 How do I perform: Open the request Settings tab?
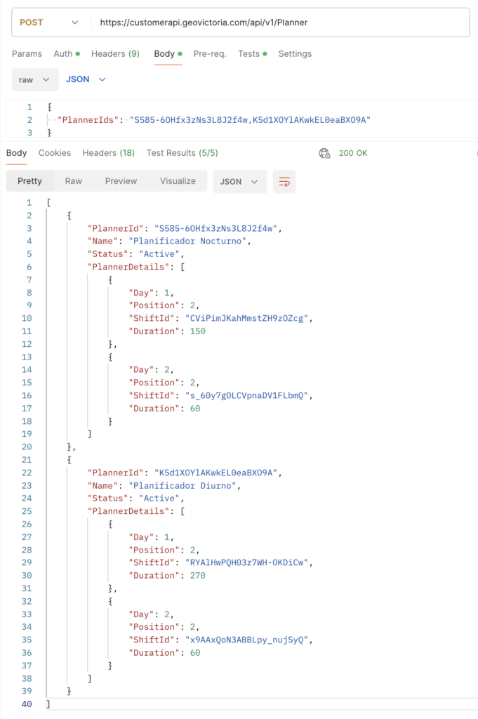click(x=295, y=54)
